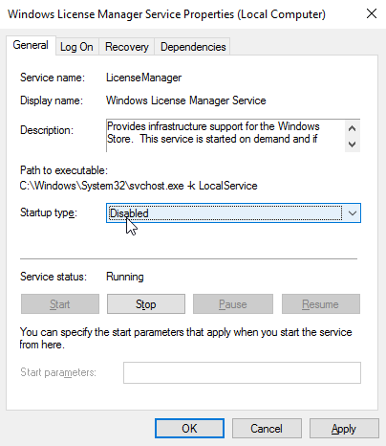
Task: Click the description scroll down arrow
Action: click(352, 144)
